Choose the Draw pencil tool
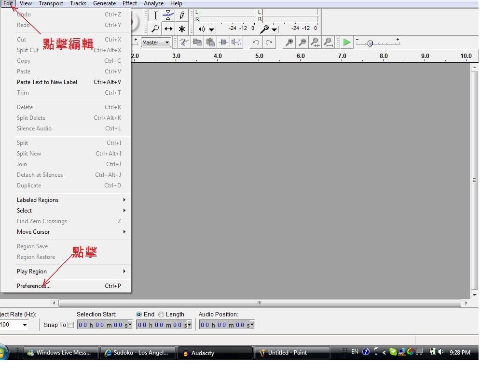 (x=182, y=15)
